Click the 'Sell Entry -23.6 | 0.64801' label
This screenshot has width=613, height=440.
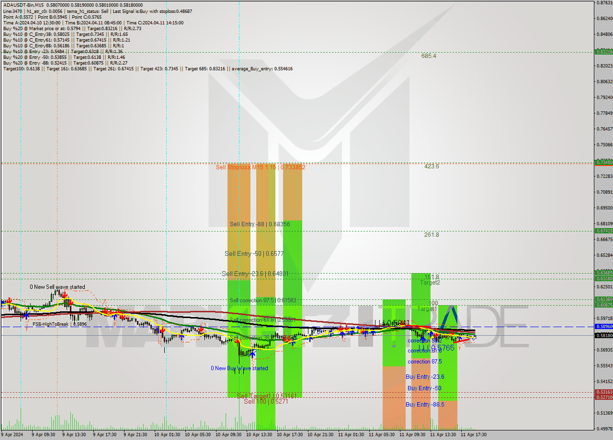pyautogui.click(x=255, y=274)
